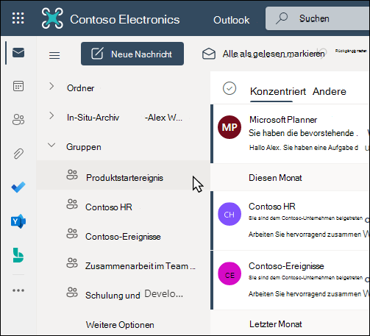Click the Produktstartereignis group icon
This screenshot has width=370, height=336.
[72, 175]
